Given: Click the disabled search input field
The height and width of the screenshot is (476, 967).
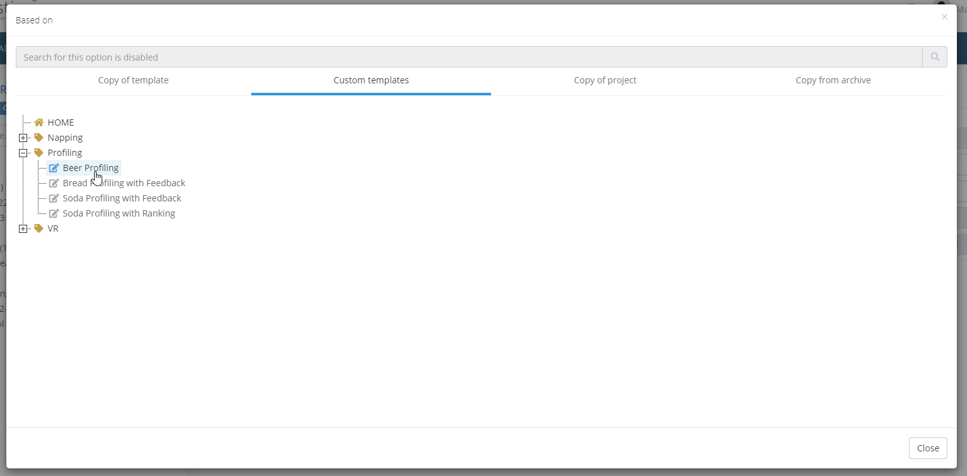Looking at the screenshot, I should (442, 56).
